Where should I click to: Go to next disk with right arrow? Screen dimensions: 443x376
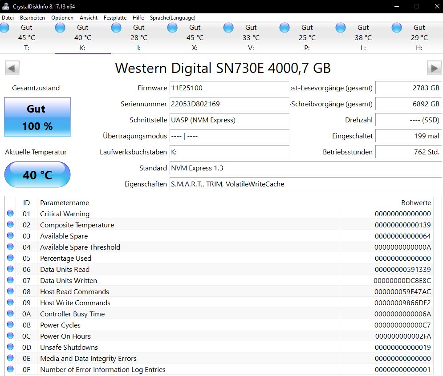(x=434, y=68)
